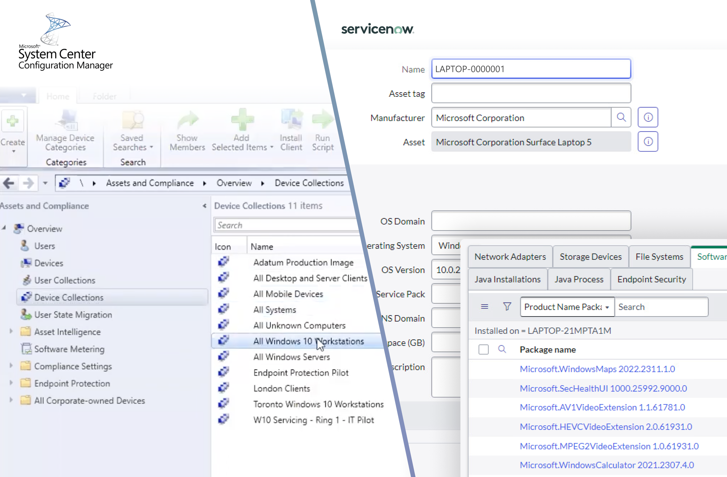
Task: Open Microsoft.WindowsMaps 2022.2311.1.0 link
Action: click(597, 369)
